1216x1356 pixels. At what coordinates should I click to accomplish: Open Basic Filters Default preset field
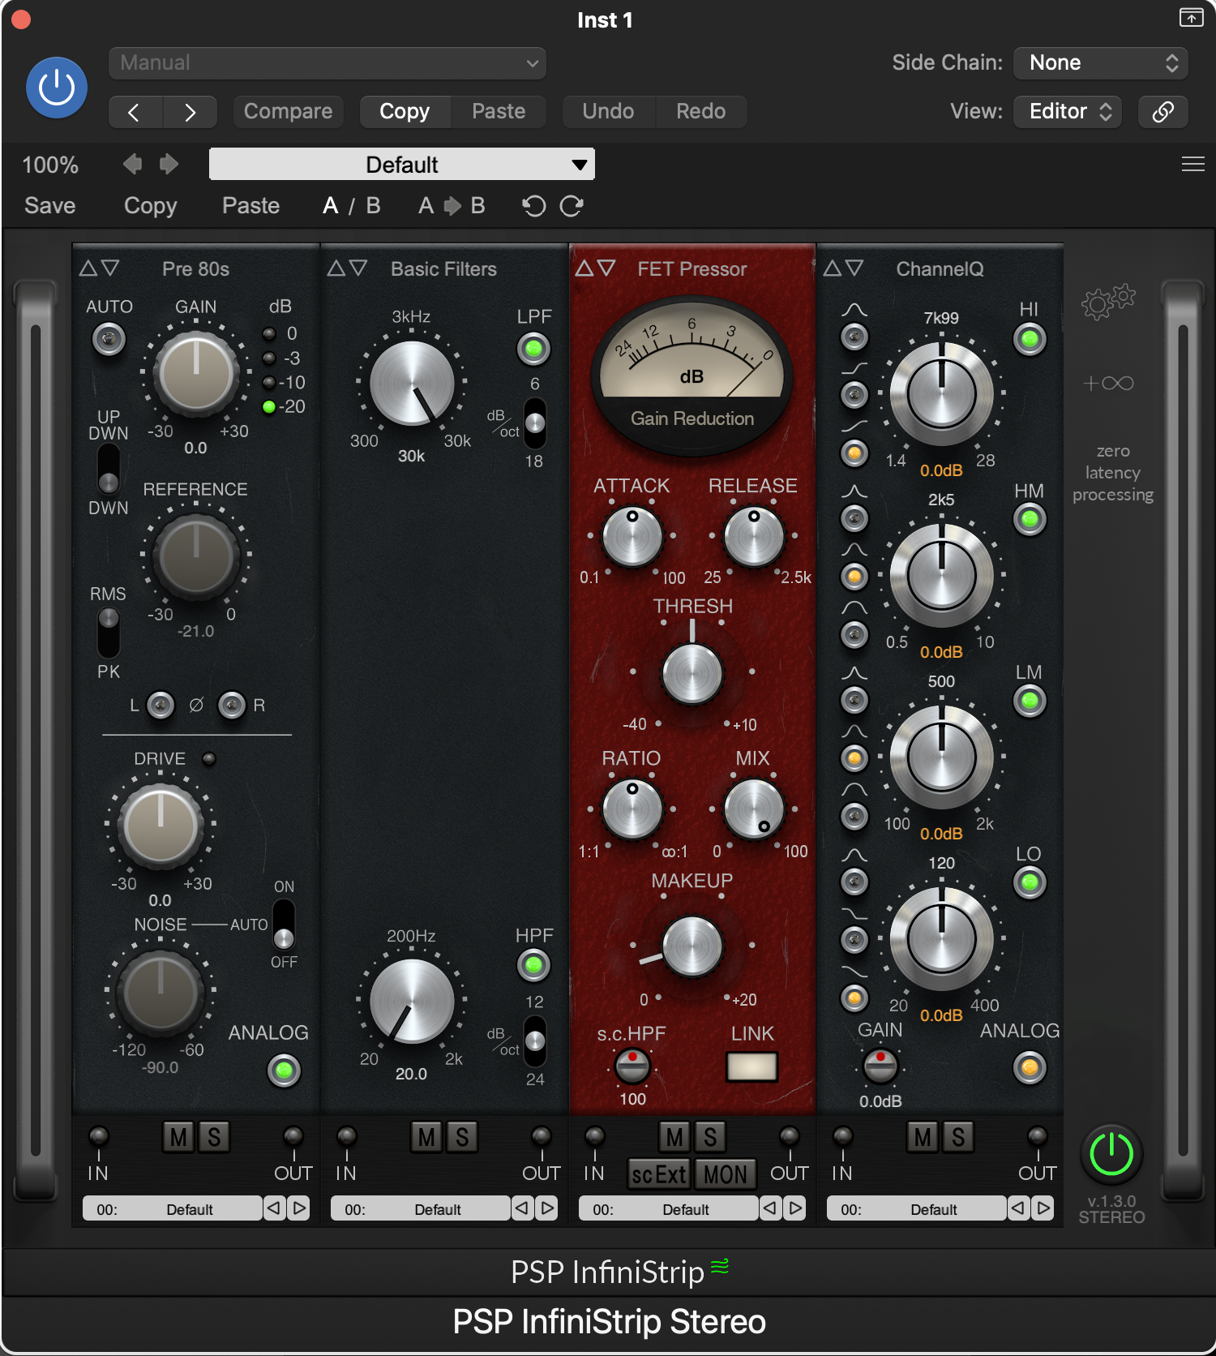coord(421,1208)
